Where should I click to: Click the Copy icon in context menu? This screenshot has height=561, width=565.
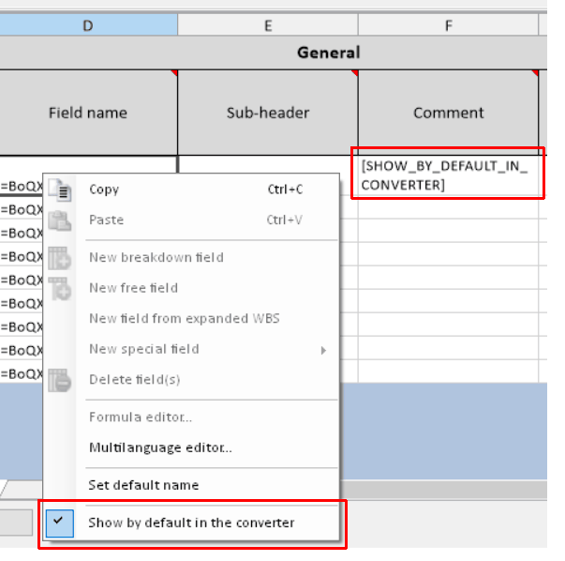point(59,190)
